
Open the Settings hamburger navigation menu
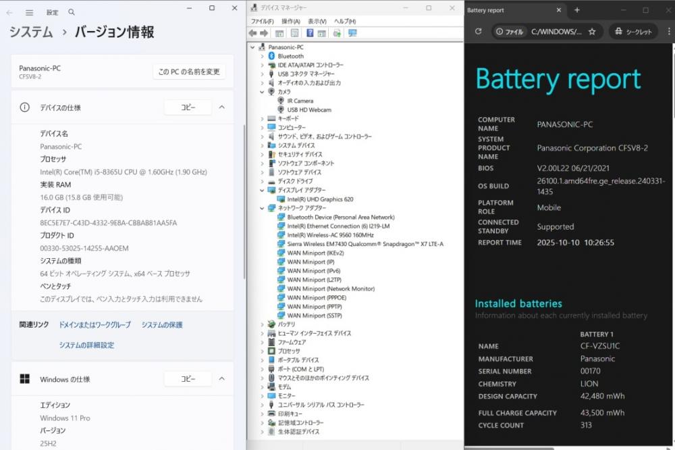pos(29,12)
